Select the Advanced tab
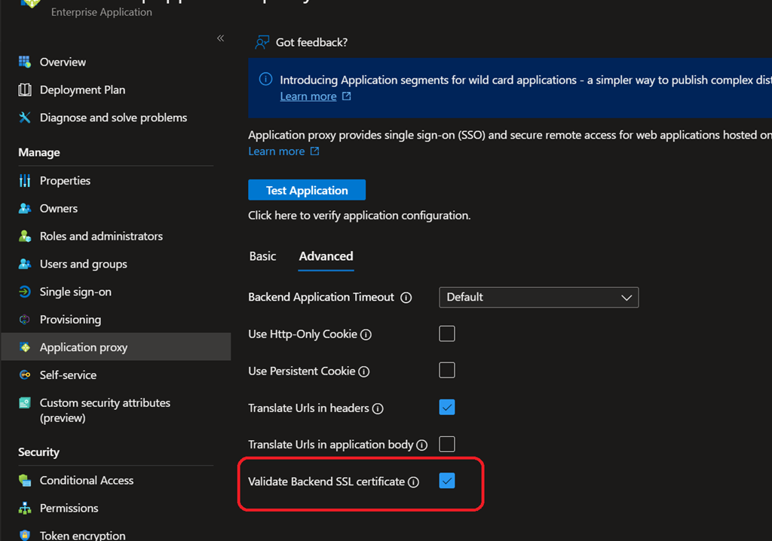Image resolution: width=772 pixels, height=541 pixels. [x=326, y=256]
